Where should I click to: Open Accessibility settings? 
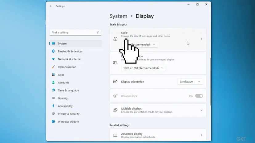click(x=75, y=106)
